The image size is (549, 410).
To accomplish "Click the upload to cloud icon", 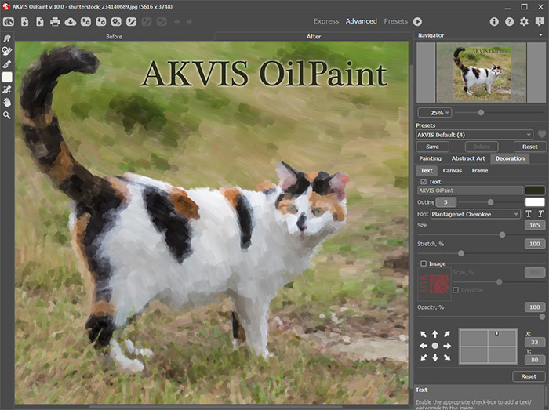I will tap(71, 21).
